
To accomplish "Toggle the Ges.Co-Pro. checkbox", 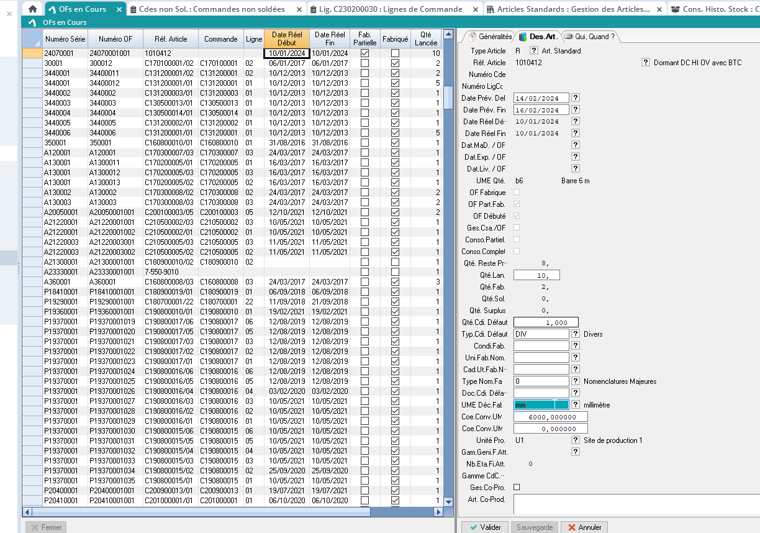I will coord(517,488).
